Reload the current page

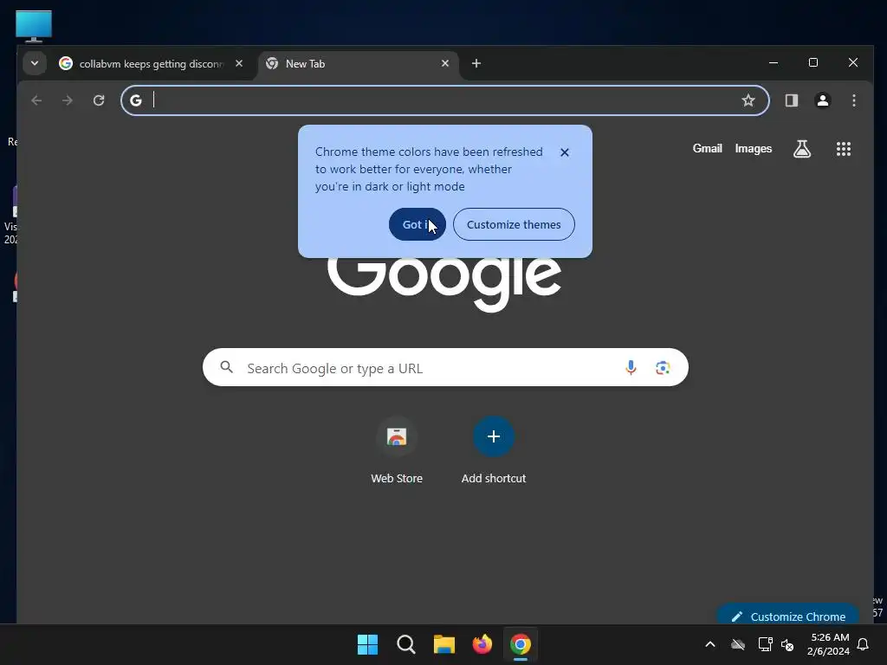tap(99, 100)
